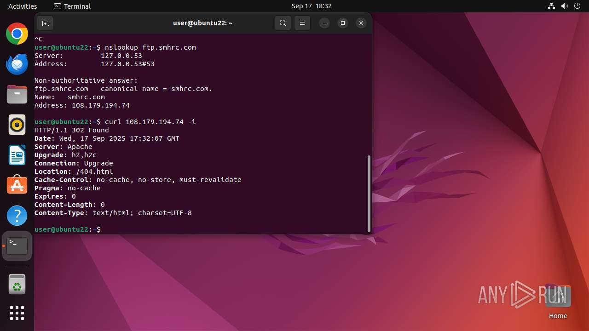The height and width of the screenshot is (331, 589).
Task: Click the 'curl 108.179.194.74 -i' command text
Action: coord(150,122)
